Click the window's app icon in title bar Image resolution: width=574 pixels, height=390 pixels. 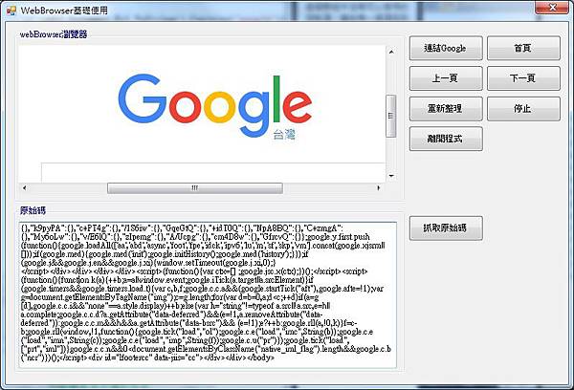tap(11, 10)
